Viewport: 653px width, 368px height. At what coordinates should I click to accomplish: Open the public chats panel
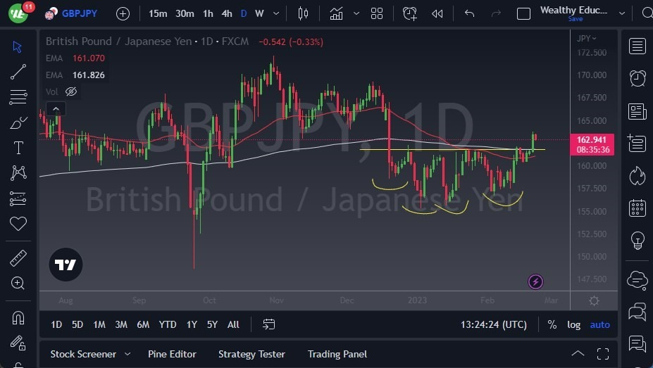[x=638, y=280]
